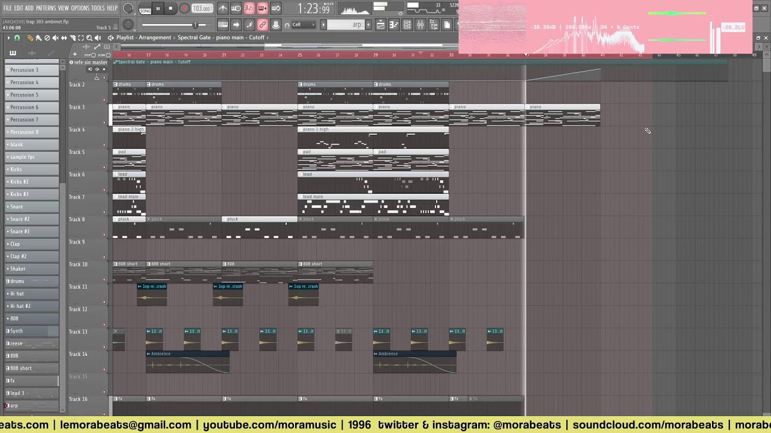Expand the Synth group in picker
Viewport: 771px width, 433px height.
point(8,331)
